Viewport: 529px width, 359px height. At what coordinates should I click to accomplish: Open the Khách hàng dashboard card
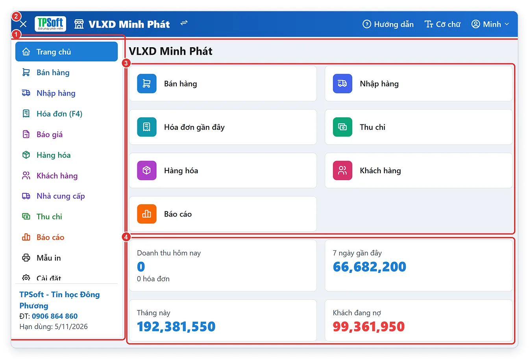pyautogui.click(x=419, y=170)
